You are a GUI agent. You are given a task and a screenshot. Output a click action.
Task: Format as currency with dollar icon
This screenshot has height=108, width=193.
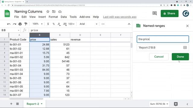click(48, 24)
